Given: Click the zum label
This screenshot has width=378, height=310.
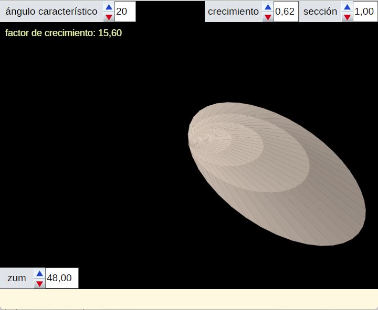Looking at the screenshot, I should tap(17, 278).
